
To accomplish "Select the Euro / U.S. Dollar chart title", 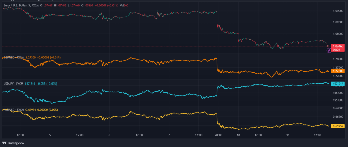I will coord(20,6).
